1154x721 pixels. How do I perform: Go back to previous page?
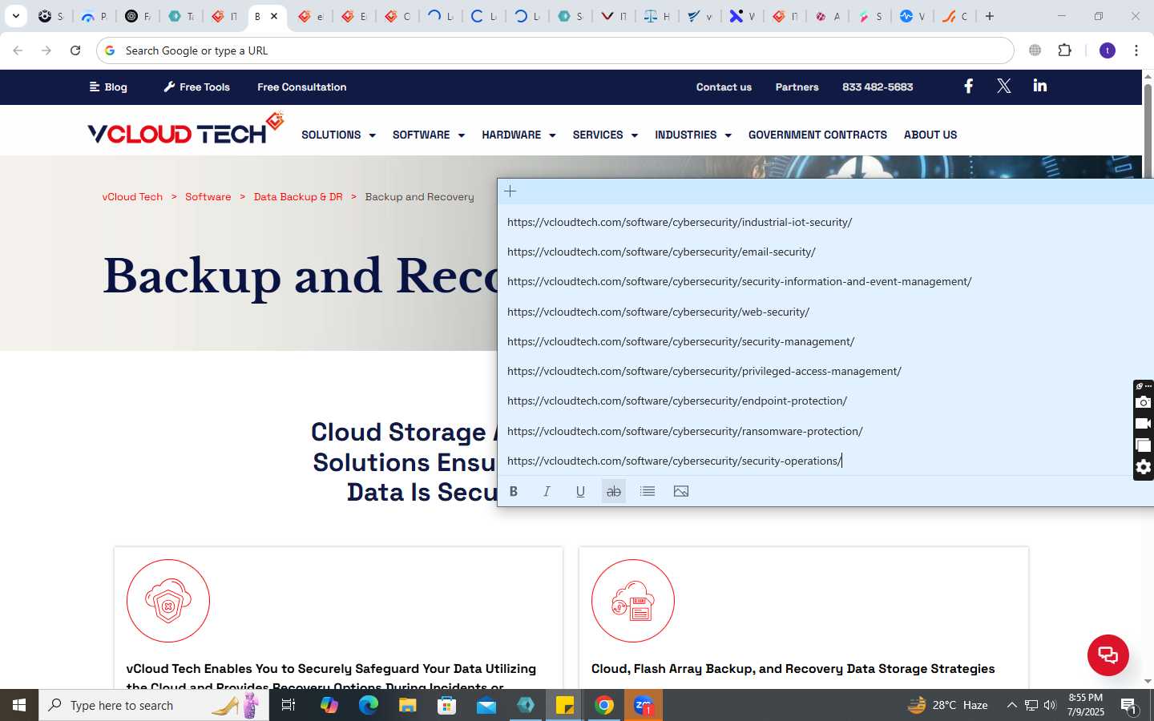pos(18,50)
